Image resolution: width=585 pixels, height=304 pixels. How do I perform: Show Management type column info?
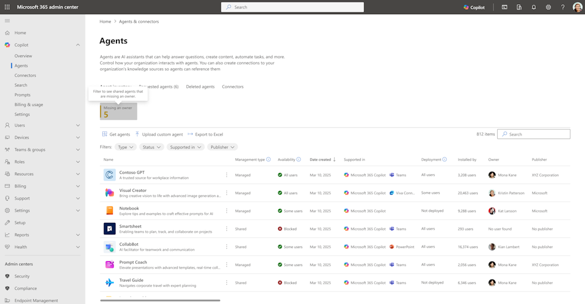pos(268,160)
